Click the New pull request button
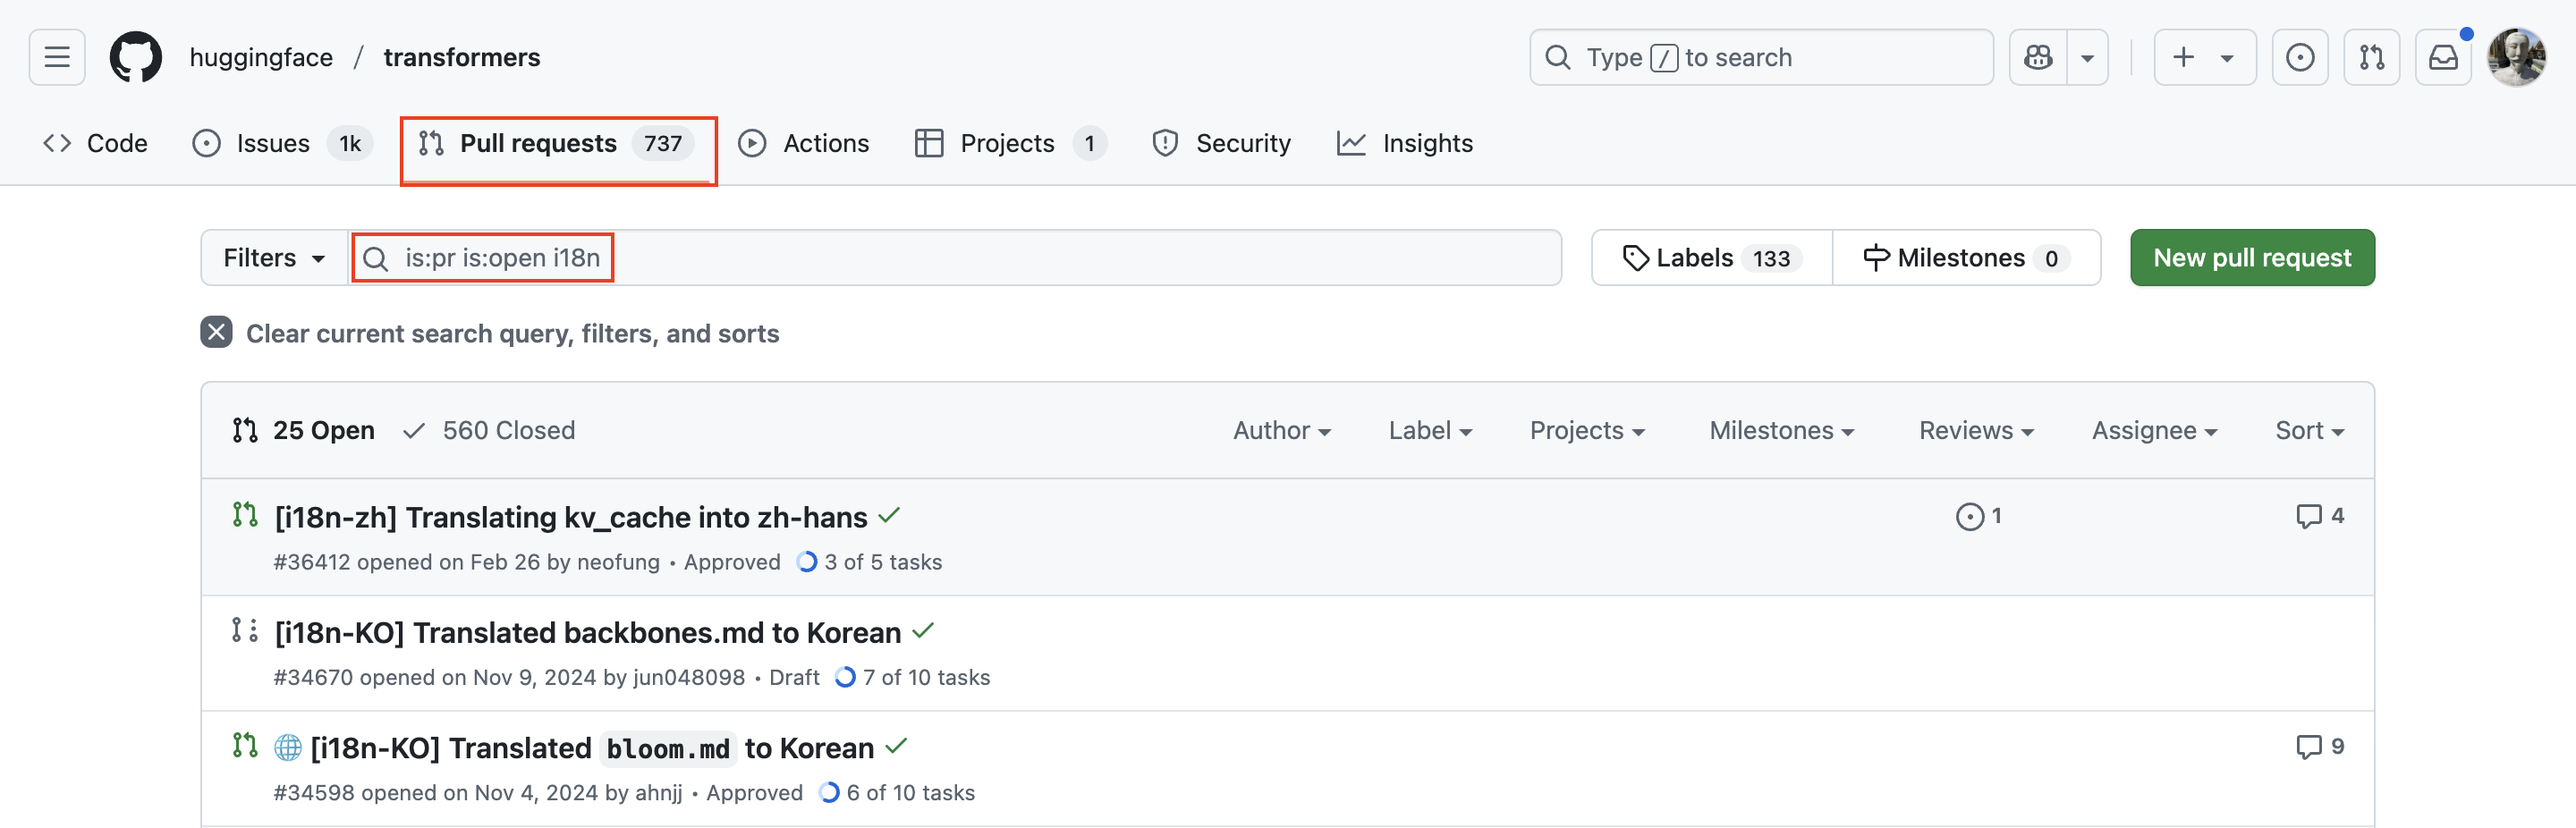This screenshot has width=2576, height=828. pyautogui.click(x=2252, y=258)
